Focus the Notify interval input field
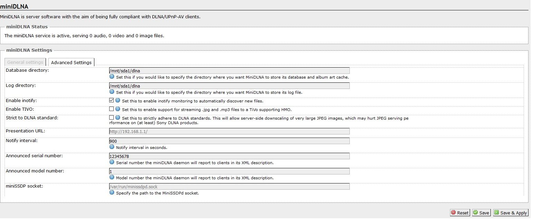 [229, 141]
